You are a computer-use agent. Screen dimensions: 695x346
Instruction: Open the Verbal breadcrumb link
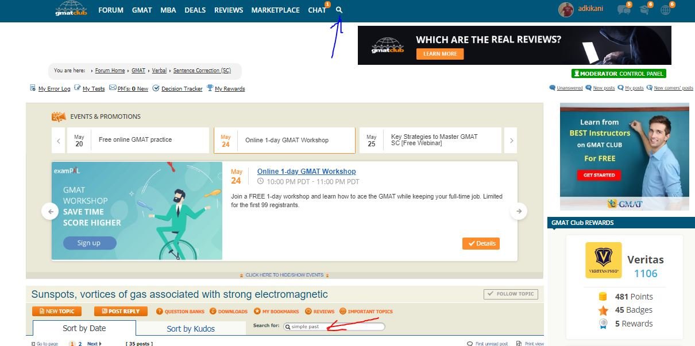point(159,71)
